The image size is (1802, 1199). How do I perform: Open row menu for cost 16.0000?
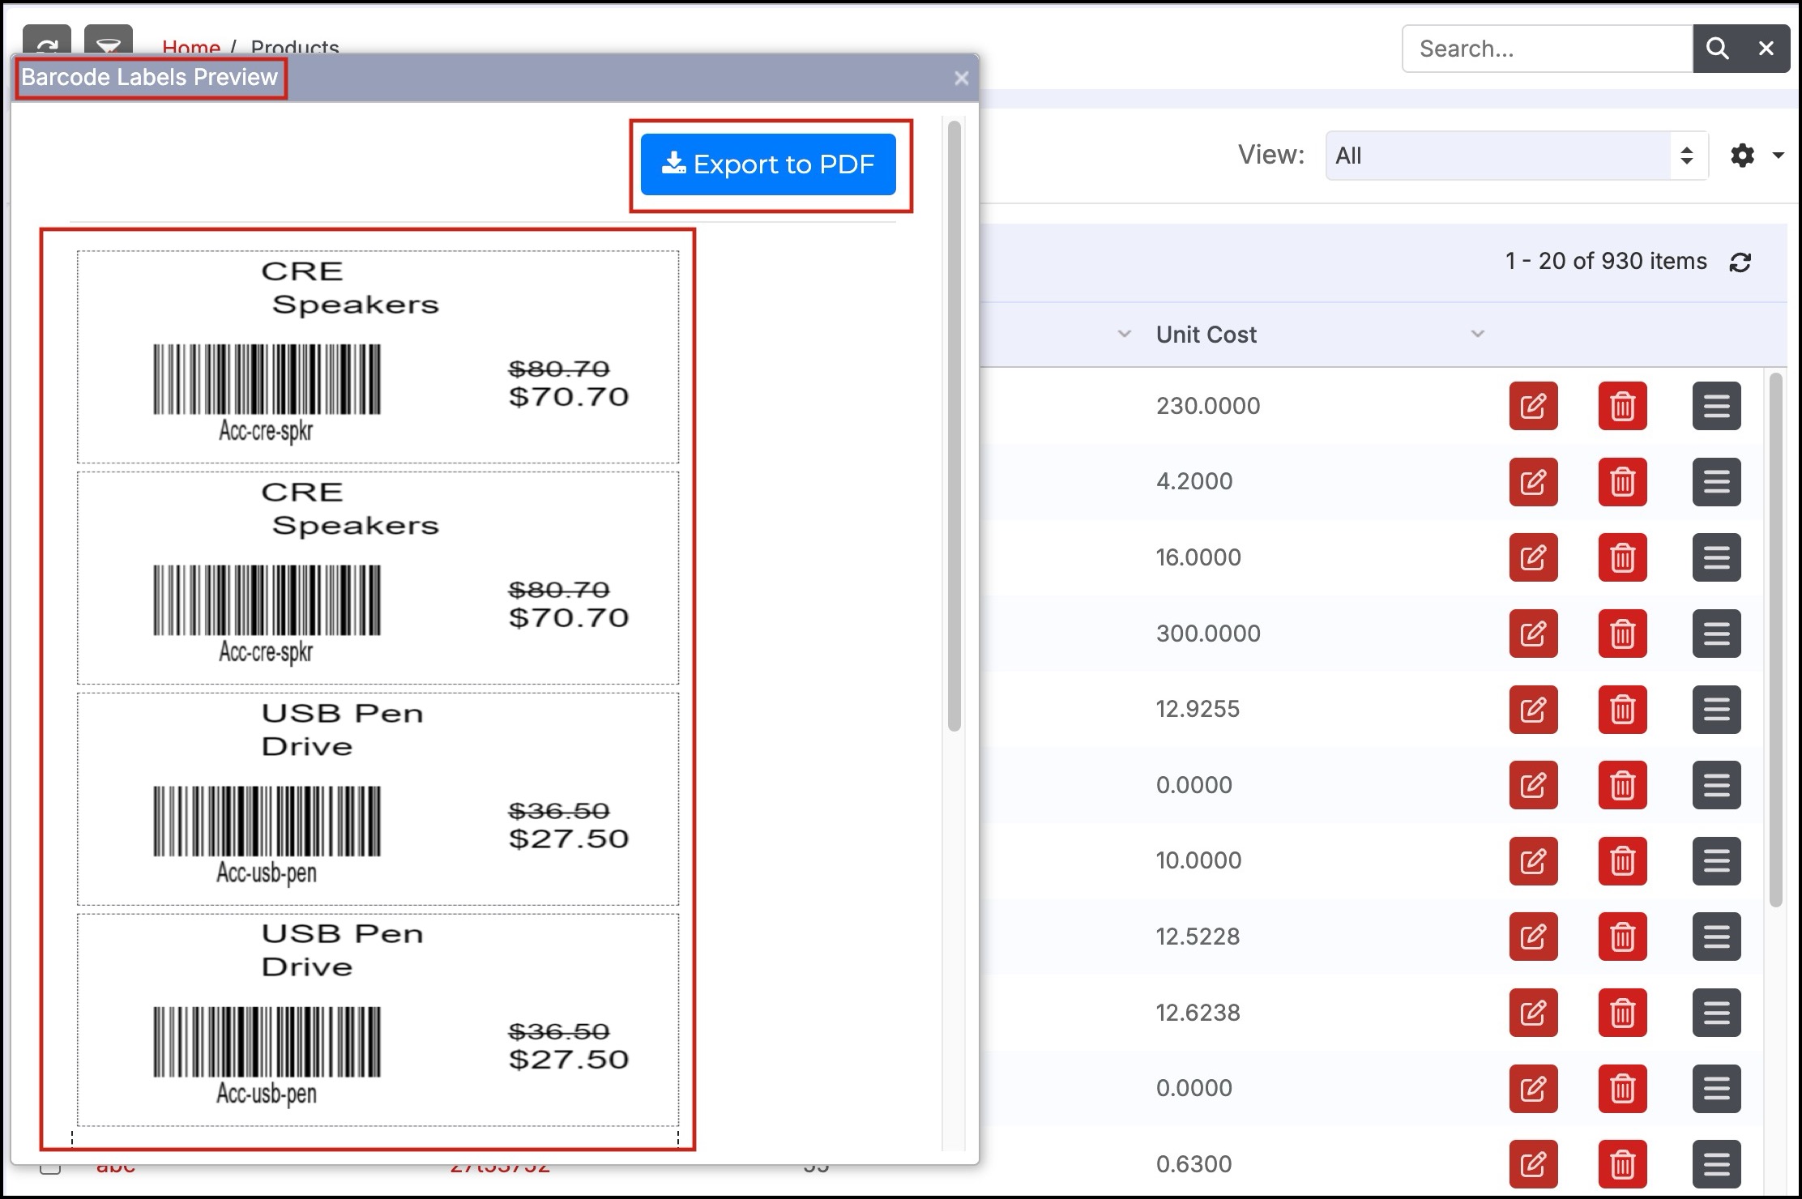(x=1716, y=557)
